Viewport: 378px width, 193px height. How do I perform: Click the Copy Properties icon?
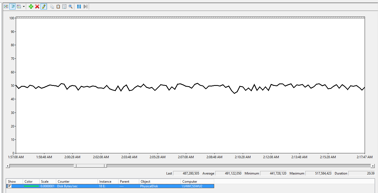pos(52,7)
